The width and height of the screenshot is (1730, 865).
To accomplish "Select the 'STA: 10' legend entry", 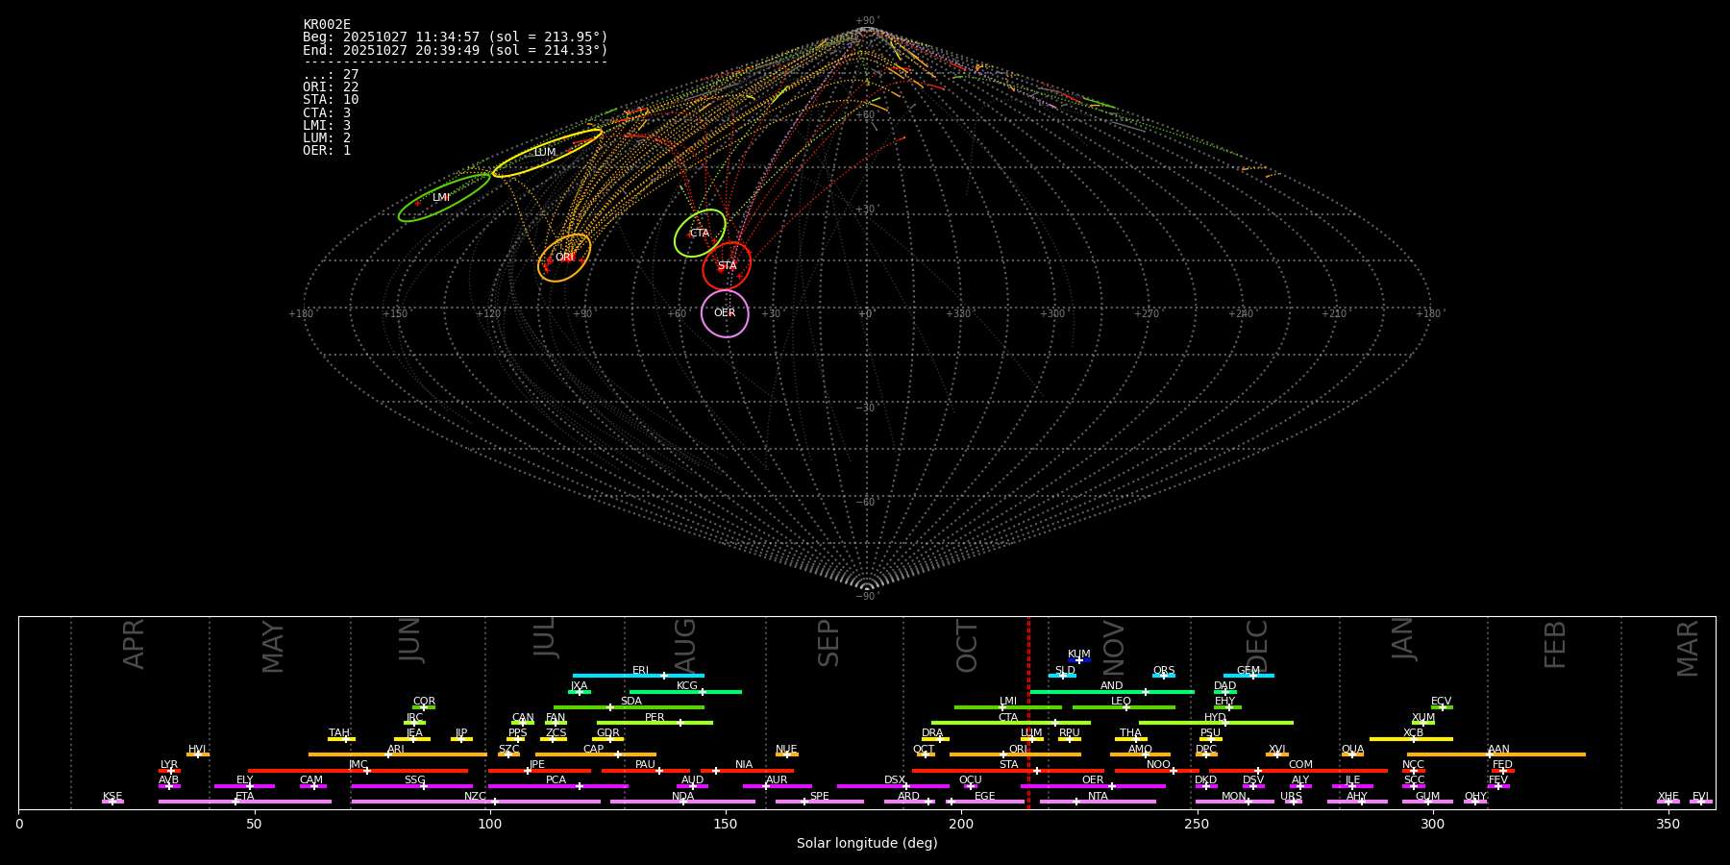I will tap(331, 100).
